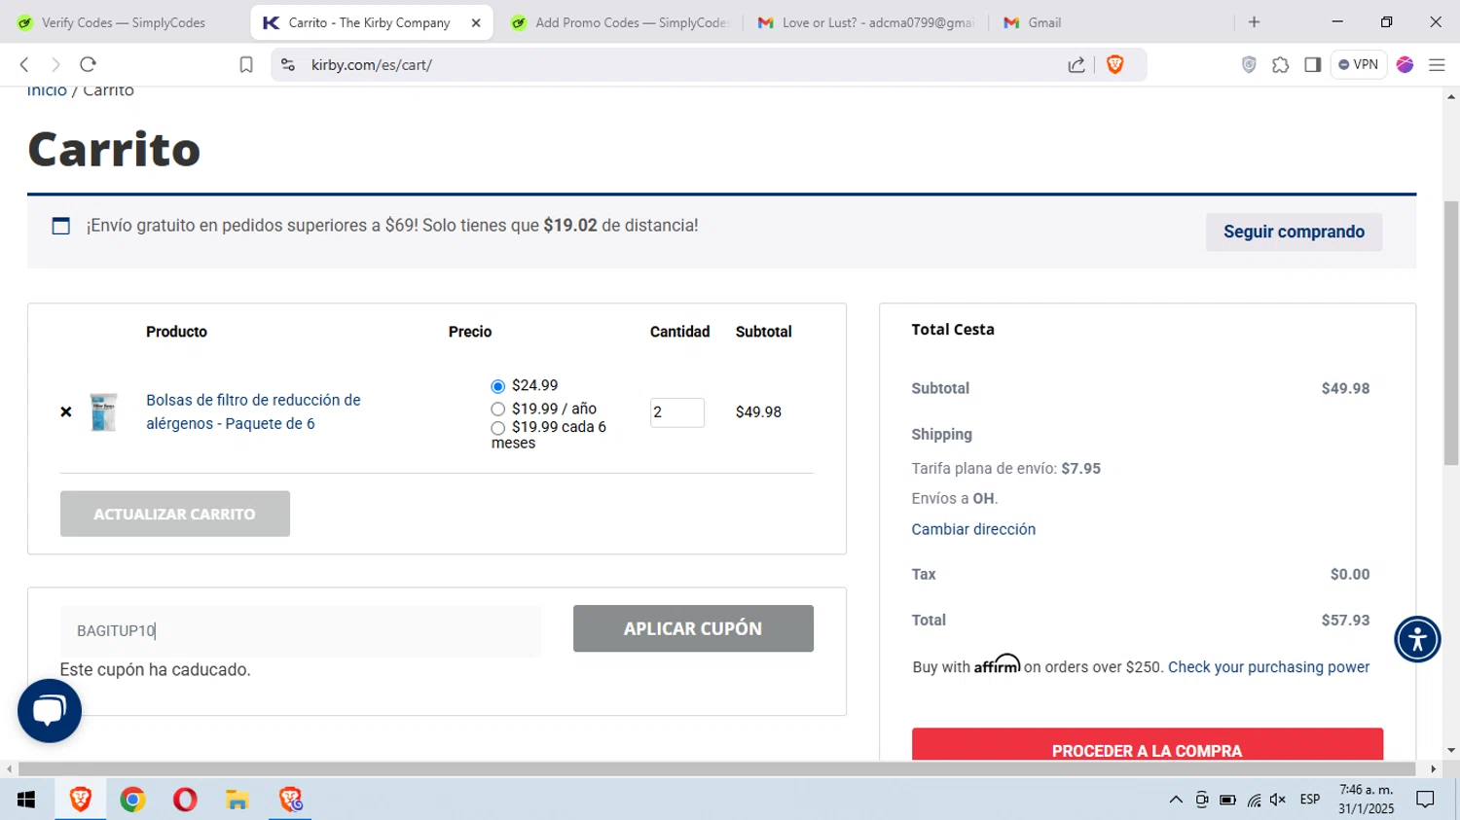
Task: Open the Wi-Fi network tray icon
Action: [x=1254, y=800]
